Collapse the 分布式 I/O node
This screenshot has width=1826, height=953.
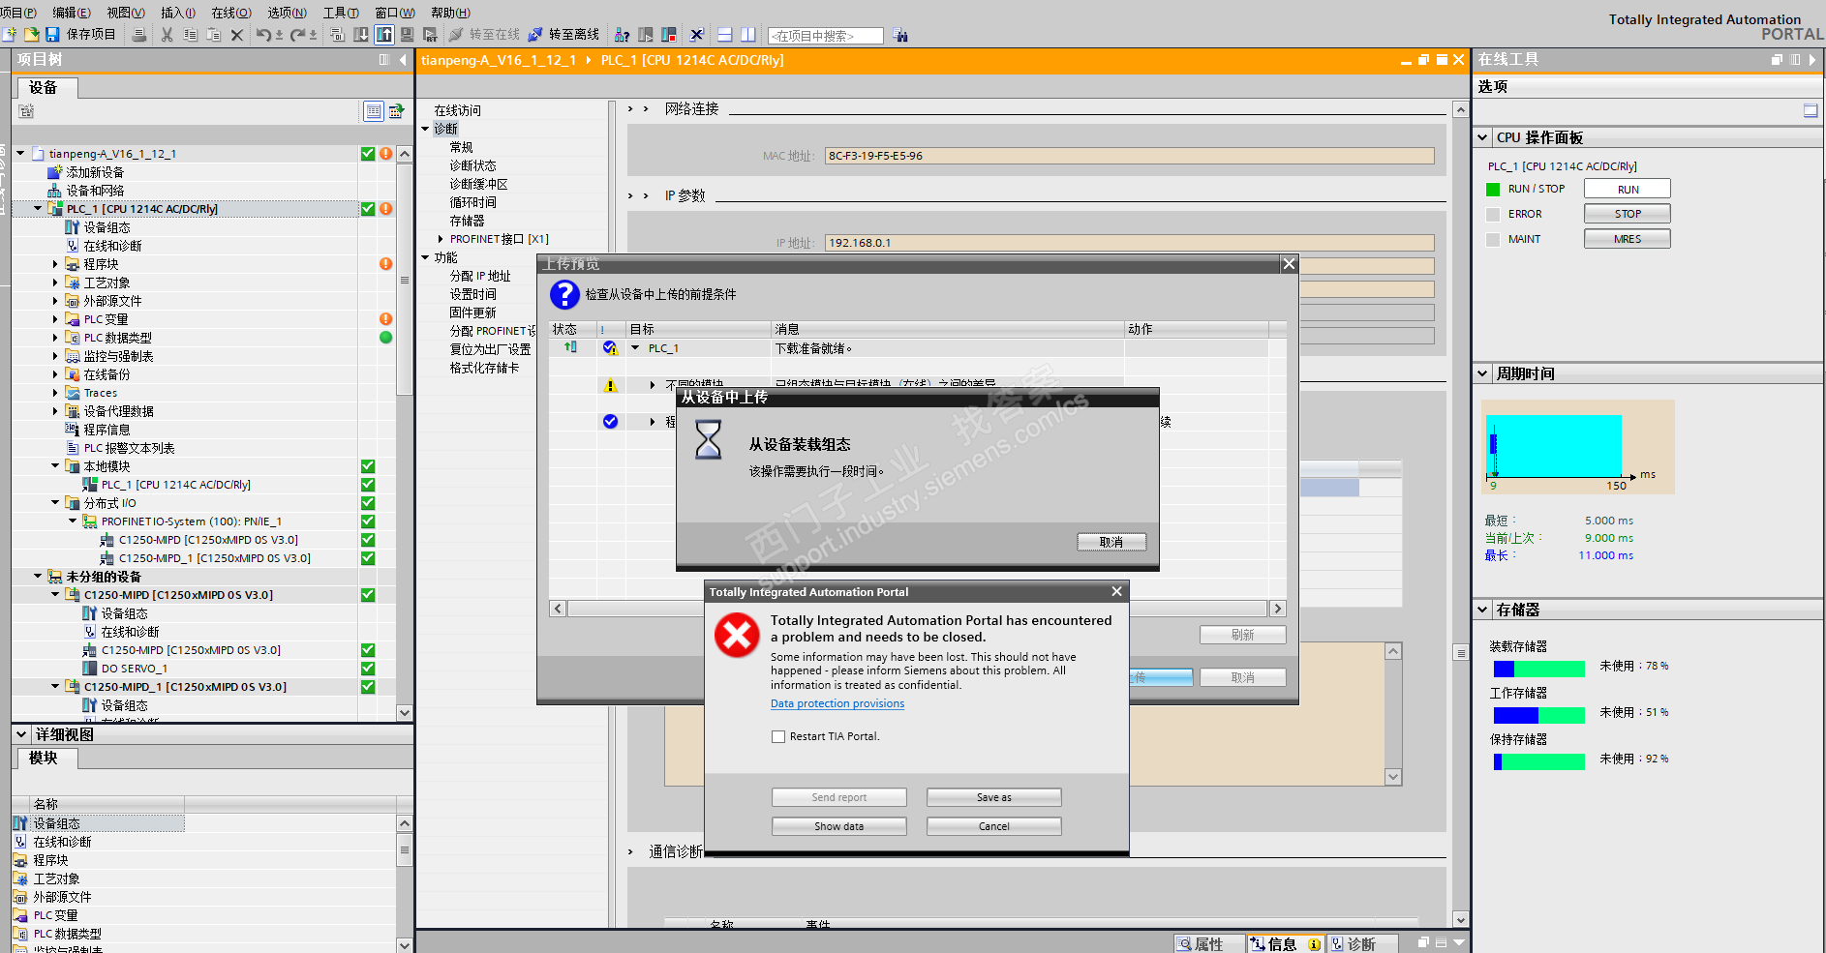pyautogui.click(x=55, y=503)
